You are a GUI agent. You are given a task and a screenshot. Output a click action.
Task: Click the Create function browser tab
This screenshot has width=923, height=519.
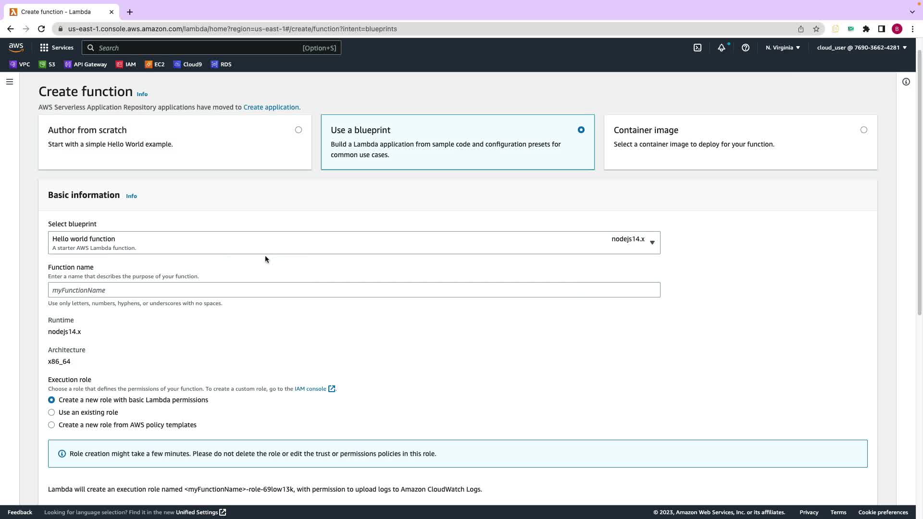tap(56, 12)
